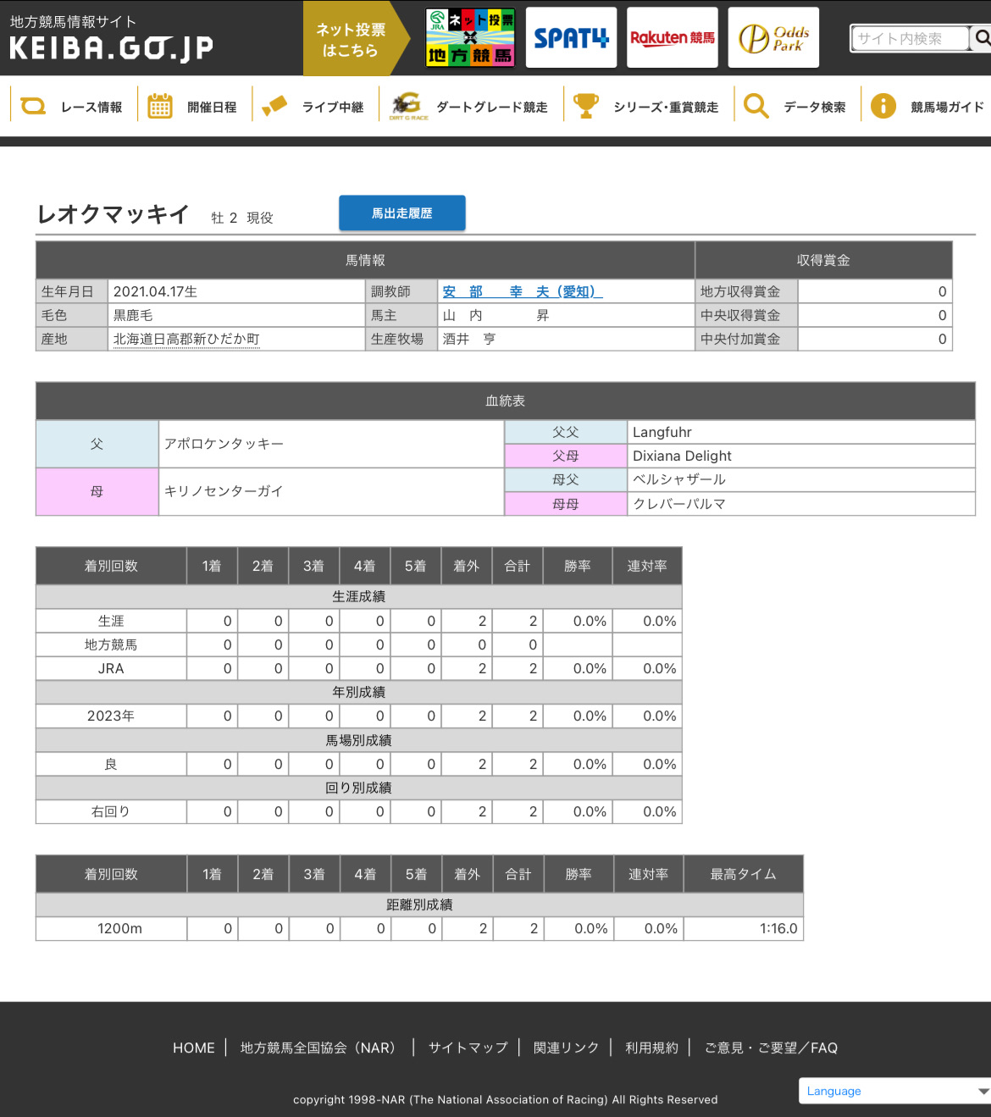This screenshot has width=991, height=1117.
Task: Click the 2023年 row label
Action: pos(111,716)
